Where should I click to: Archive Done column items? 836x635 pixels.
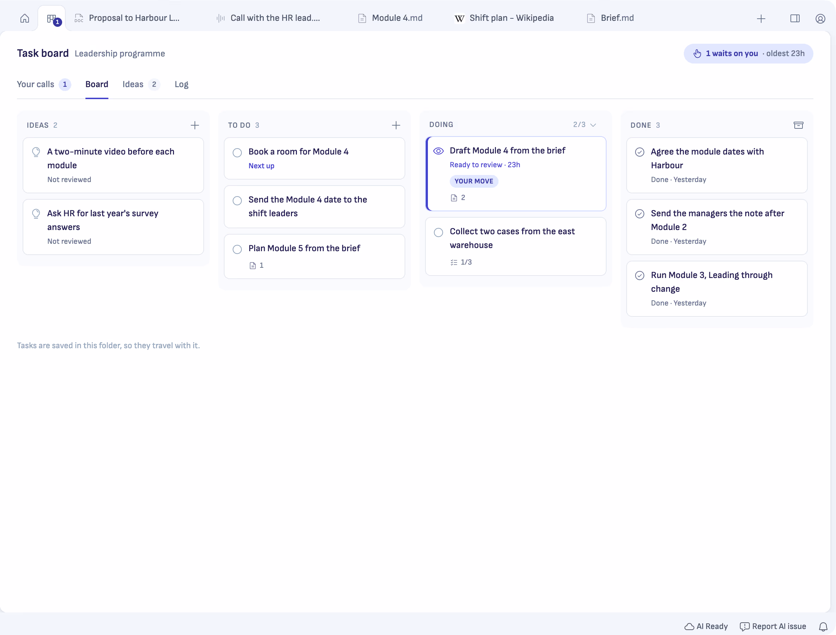[x=798, y=125]
